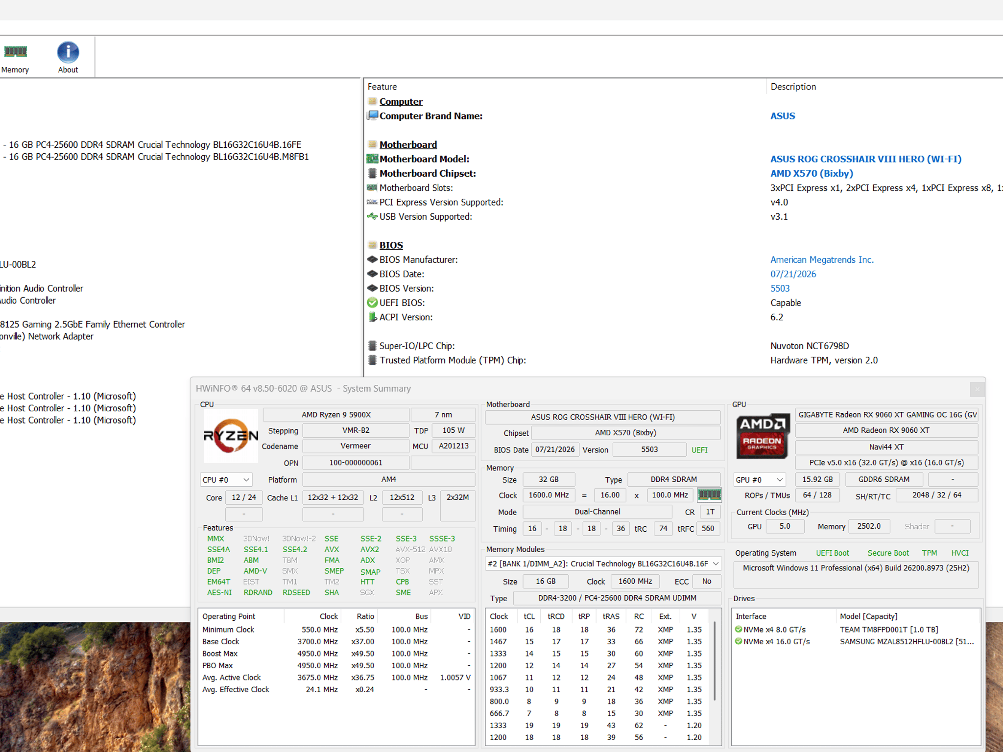Click the Secure Boot status label

[x=888, y=553]
